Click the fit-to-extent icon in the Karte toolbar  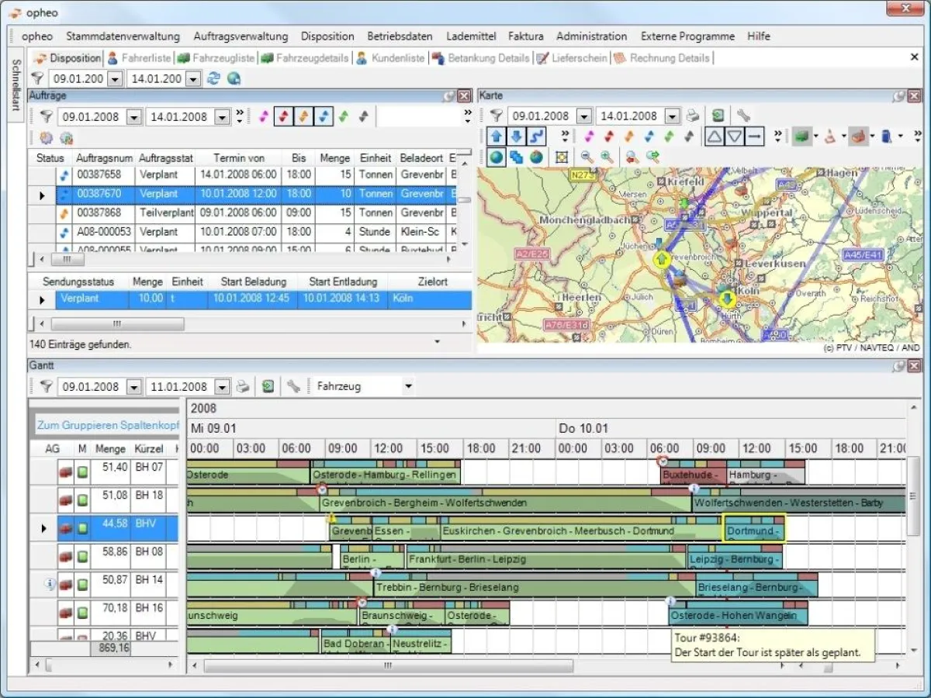point(562,157)
